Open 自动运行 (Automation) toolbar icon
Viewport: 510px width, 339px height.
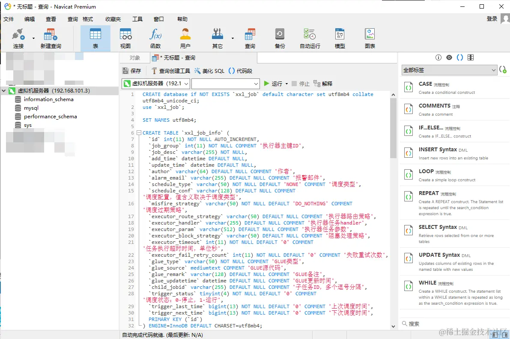point(310,39)
